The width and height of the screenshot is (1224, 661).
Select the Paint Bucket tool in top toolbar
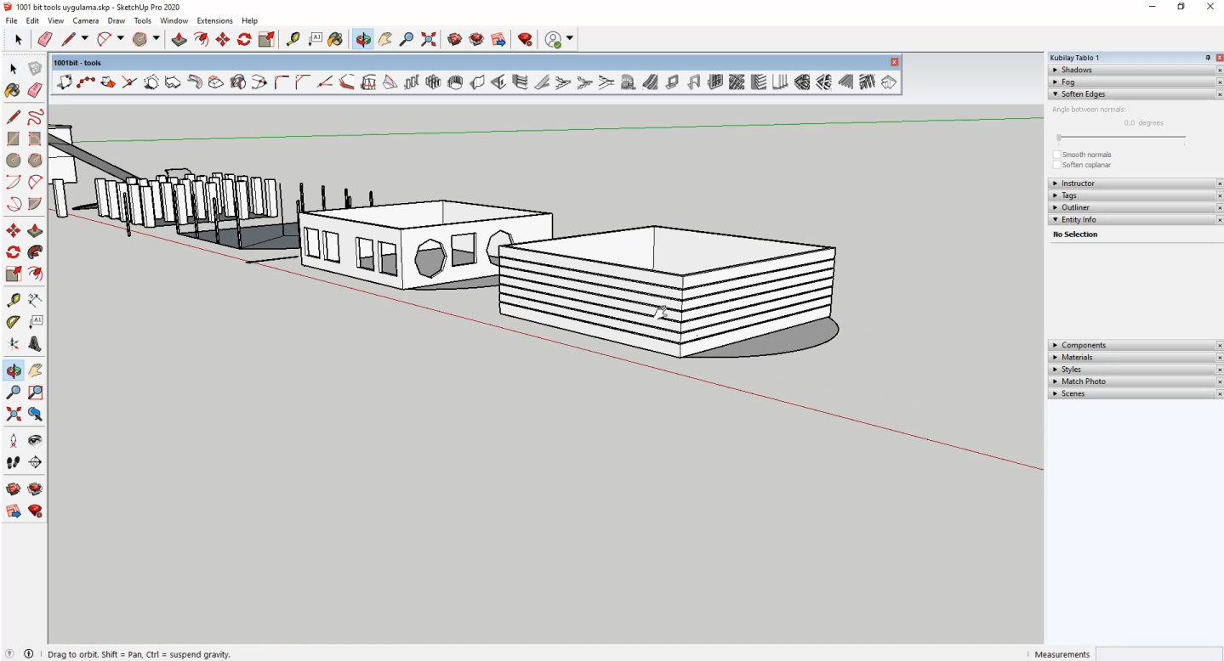[x=335, y=39]
